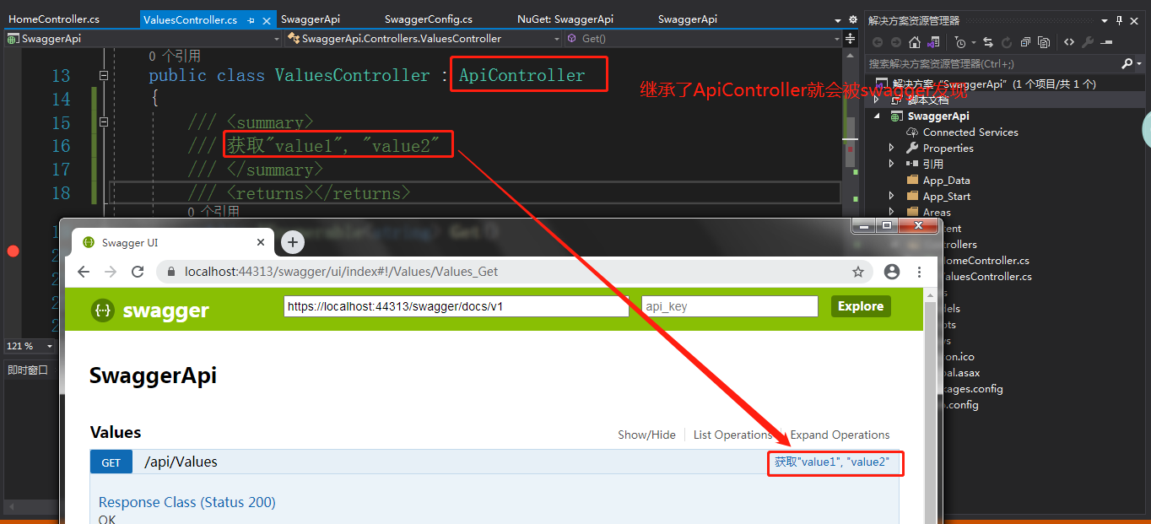Click the Solution Explorer refresh icon
The height and width of the screenshot is (524, 1151).
click(1007, 42)
